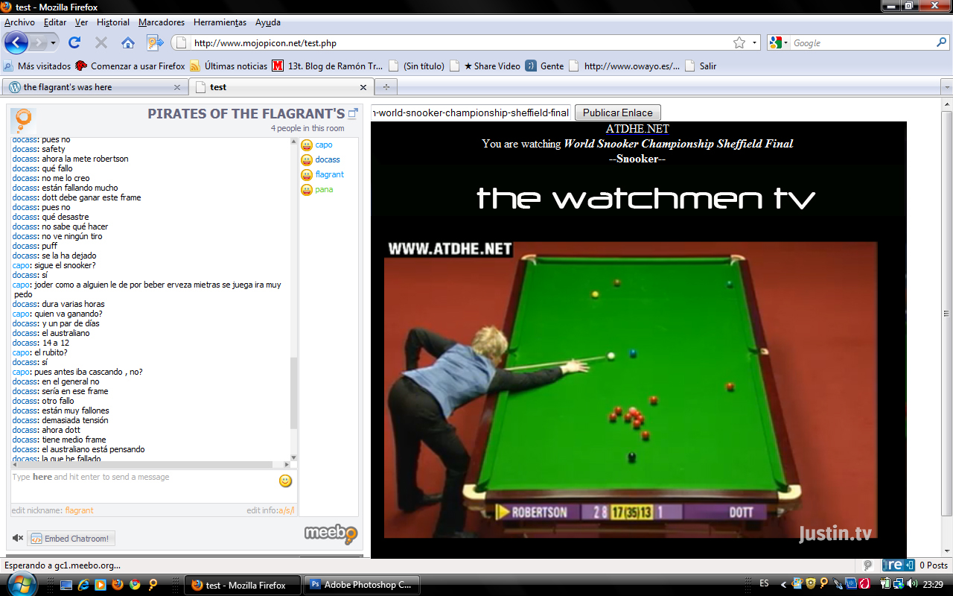Viewport: 953px width, 596px height.
Task: Launch Internet Explorer from quick launch
Action: click(83, 585)
